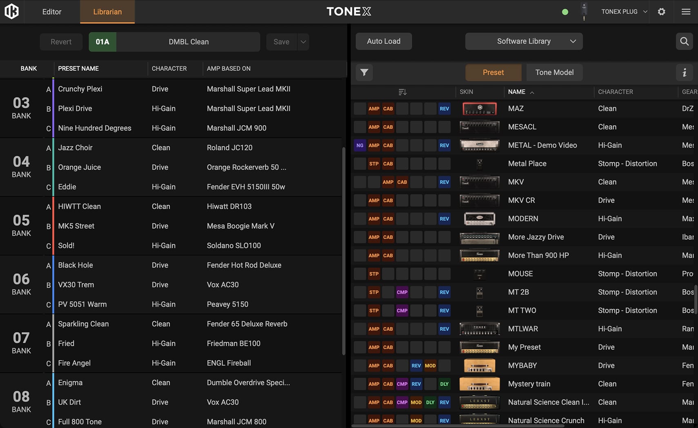Open the TONEX PLUG device dropdown
The height and width of the screenshot is (428, 698).
pyautogui.click(x=624, y=11)
